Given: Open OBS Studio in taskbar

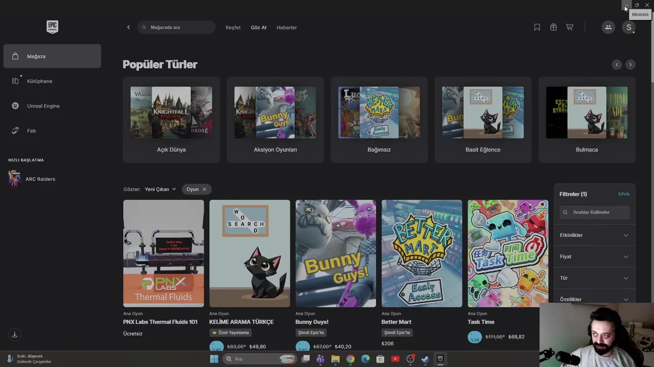Looking at the screenshot, I should click(x=410, y=359).
